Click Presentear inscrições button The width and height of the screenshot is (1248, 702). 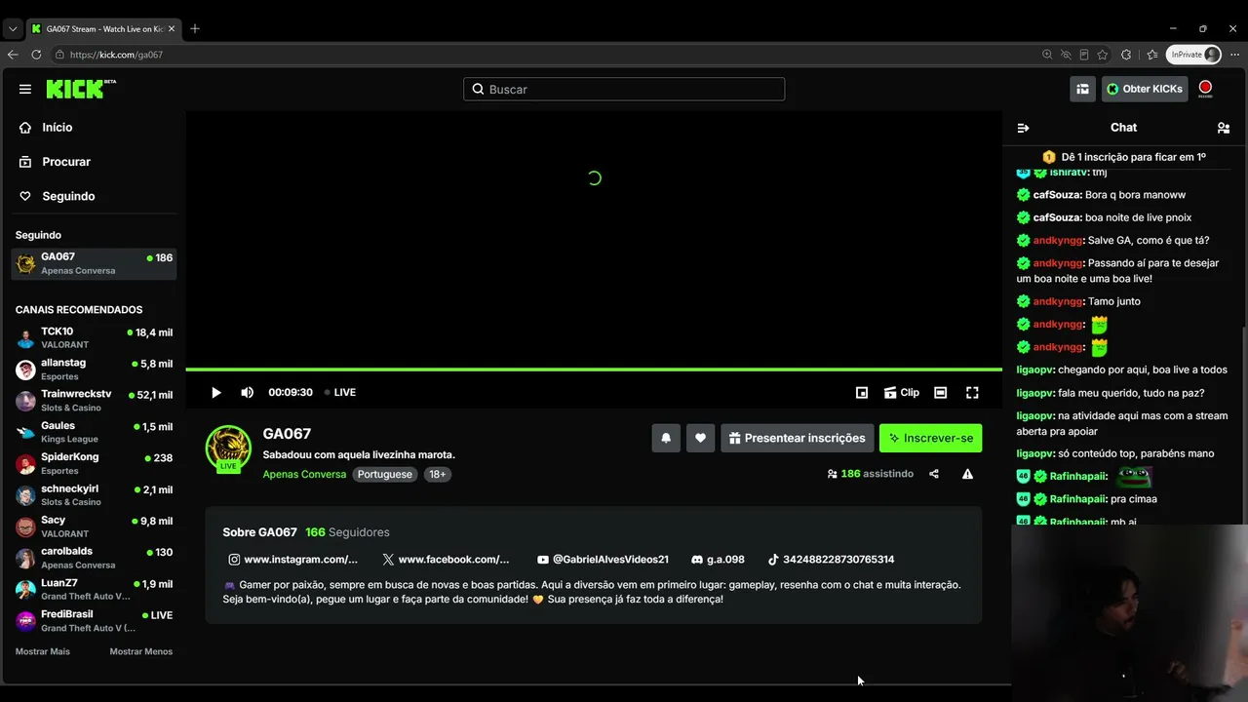[x=797, y=438]
